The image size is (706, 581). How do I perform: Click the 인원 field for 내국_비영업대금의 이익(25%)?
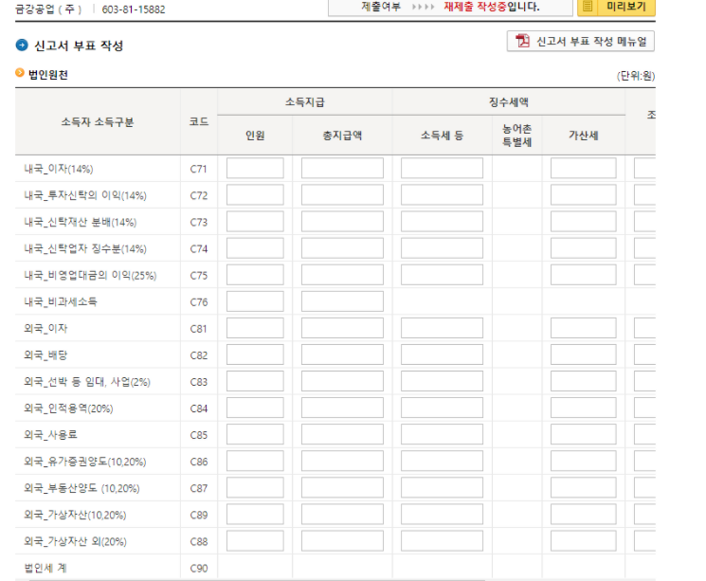point(255,275)
